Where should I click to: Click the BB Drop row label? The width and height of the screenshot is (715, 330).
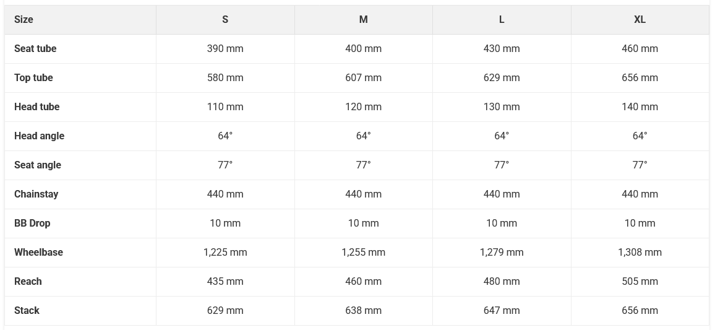point(32,223)
